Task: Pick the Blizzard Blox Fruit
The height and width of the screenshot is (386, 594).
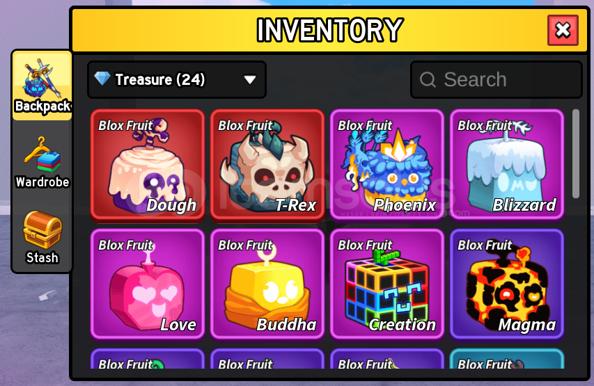Action: coord(507,165)
